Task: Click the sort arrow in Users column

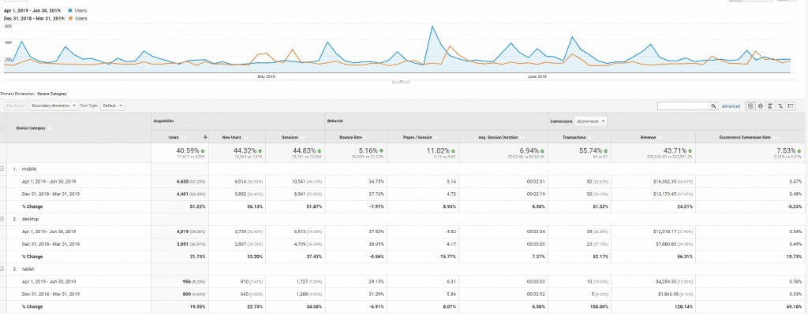Action: pos(204,137)
